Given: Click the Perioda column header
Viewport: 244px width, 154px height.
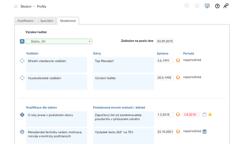Looking at the screenshot, I should pos(188,53).
